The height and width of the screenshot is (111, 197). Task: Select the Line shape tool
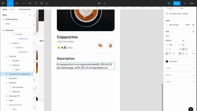pyautogui.click(x=23, y=3)
